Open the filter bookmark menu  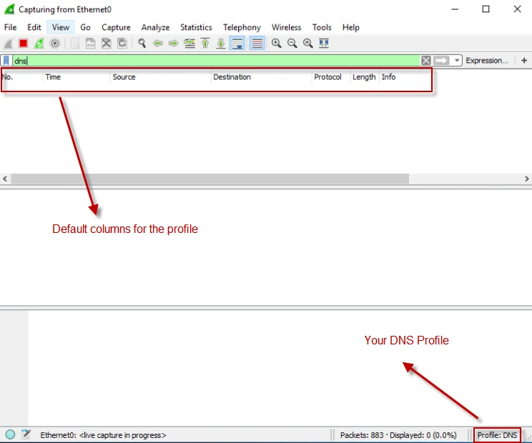pos(6,61)
